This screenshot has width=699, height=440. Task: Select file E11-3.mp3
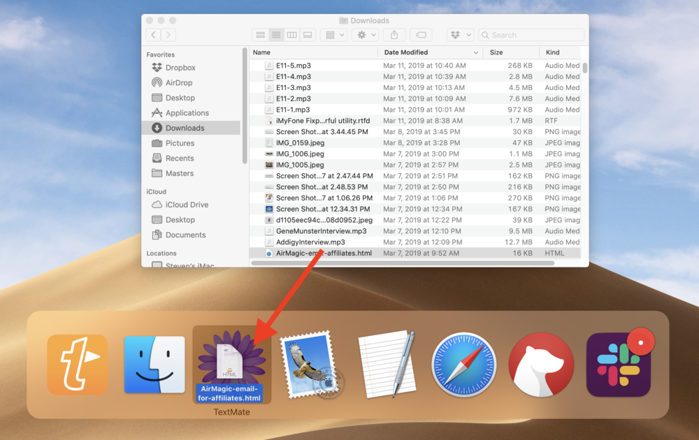415,88
